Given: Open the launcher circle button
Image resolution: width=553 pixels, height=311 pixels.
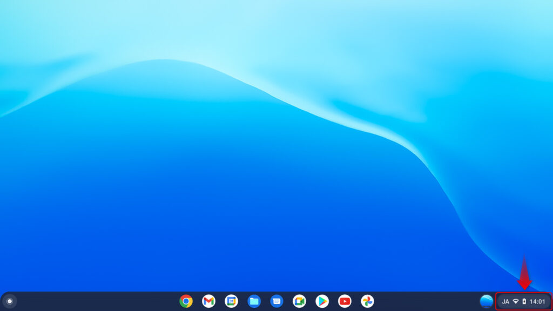Looking at the screenshot, I should 10,301.
